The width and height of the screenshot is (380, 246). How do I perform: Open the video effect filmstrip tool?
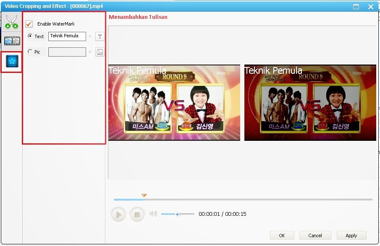point(11,41)
